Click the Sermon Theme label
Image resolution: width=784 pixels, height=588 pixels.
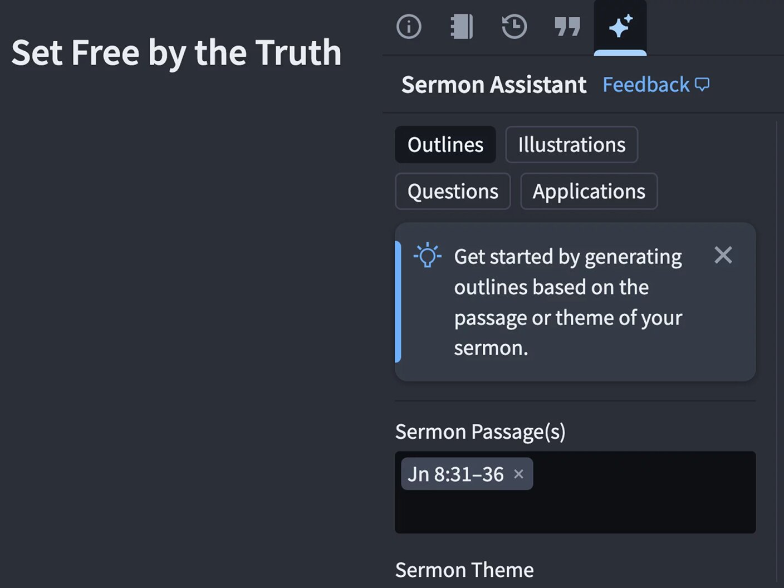464,570
